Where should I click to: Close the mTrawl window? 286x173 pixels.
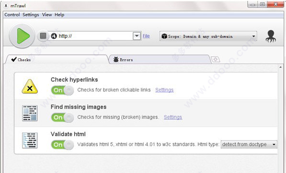(x=275, y=4)
